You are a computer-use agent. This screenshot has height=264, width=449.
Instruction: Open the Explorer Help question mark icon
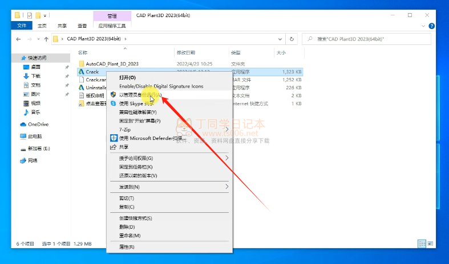coord(431,26)
